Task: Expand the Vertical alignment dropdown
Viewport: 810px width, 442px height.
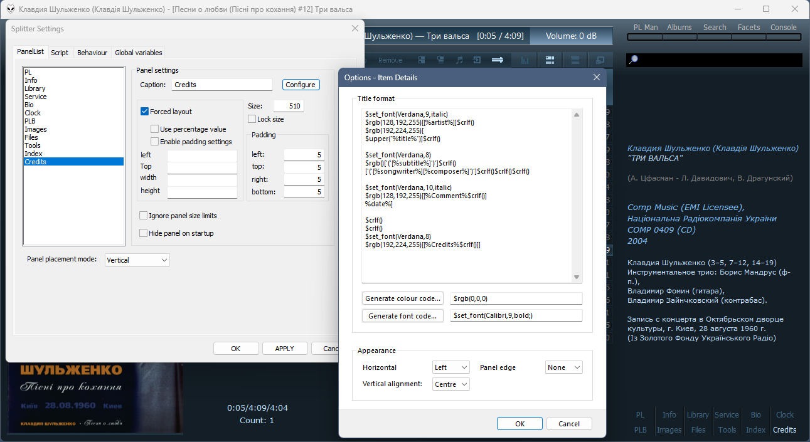Action: [x=450, y=384]
